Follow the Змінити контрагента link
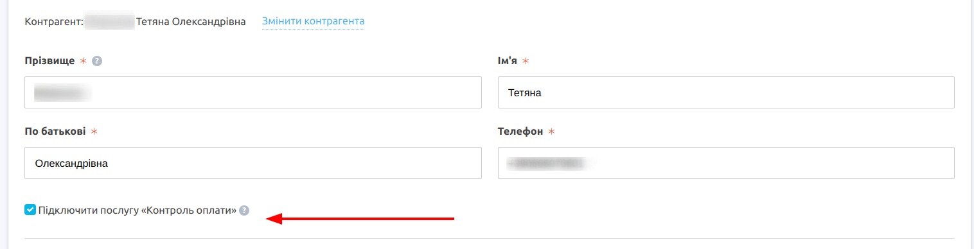The height and width of the screenshot is (249, 974). [313, 22]
